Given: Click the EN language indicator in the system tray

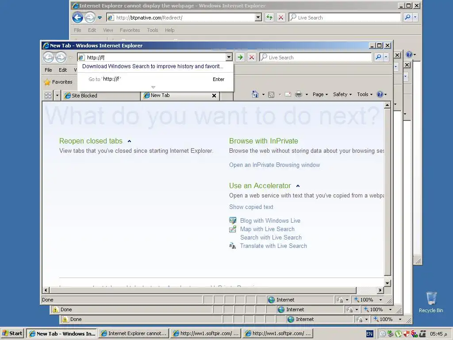Looking at the screenshot, I should click(x=369, y=334).
